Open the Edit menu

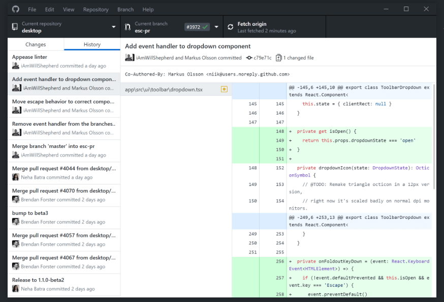click(x=50, y=10)
